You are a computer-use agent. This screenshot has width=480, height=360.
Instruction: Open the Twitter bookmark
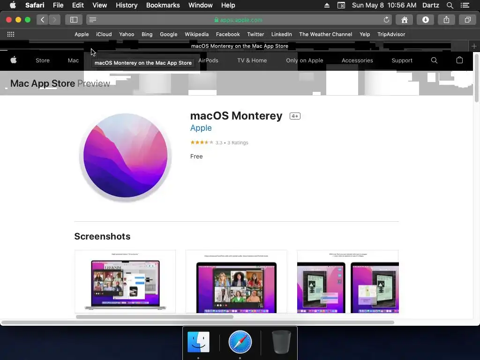tap(255, 34)
